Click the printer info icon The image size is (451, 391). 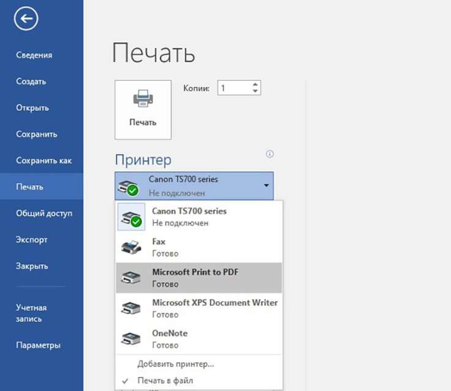(x=269, y=154)
